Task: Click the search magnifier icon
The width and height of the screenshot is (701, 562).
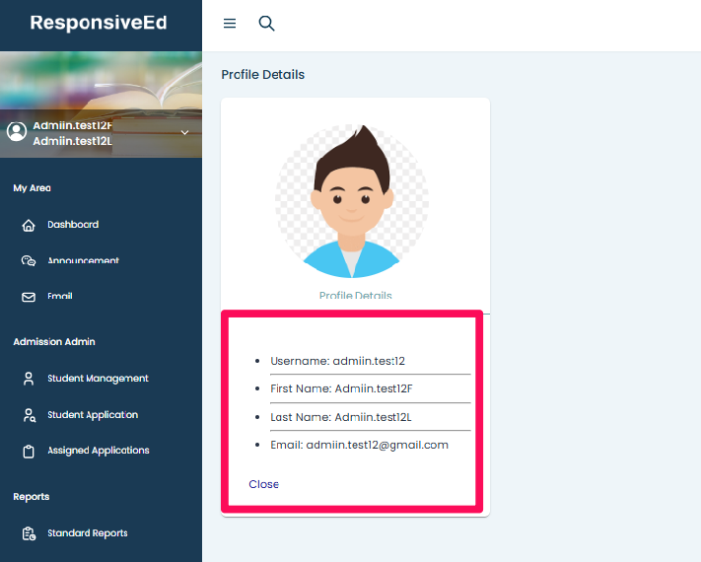Action: [266, 24]
